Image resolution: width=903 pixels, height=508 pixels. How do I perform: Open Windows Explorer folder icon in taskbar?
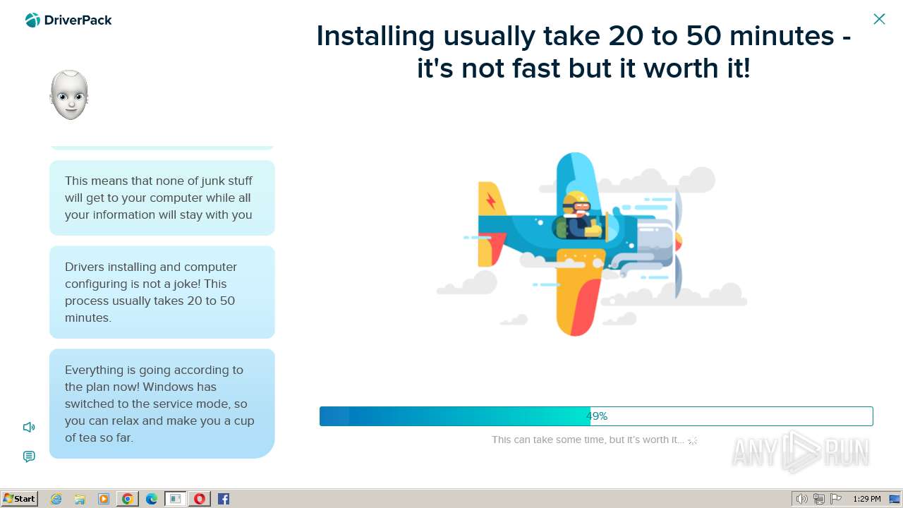point(80,499)
